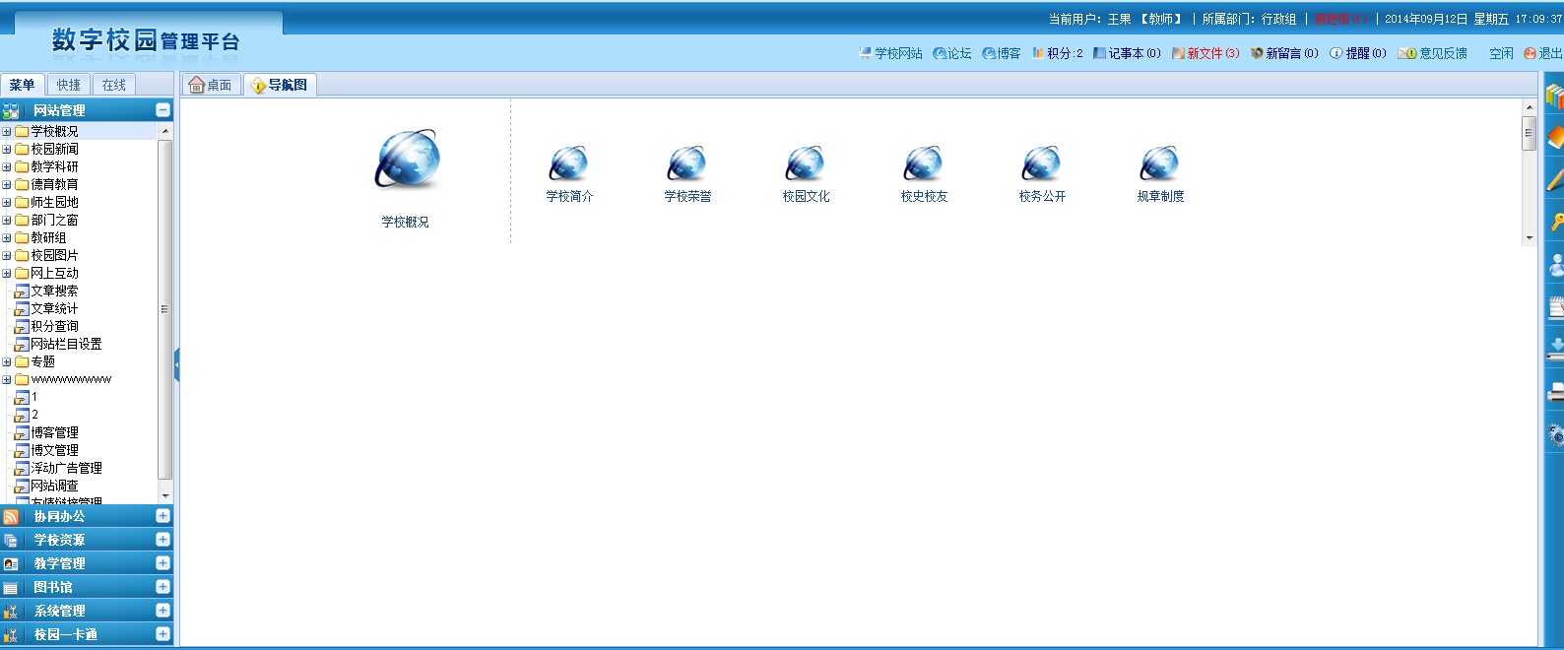The image size is (1564, 650).
Task: Open the 意见反馈 link
Action: pyautogui.click(x=1435, y=53)
